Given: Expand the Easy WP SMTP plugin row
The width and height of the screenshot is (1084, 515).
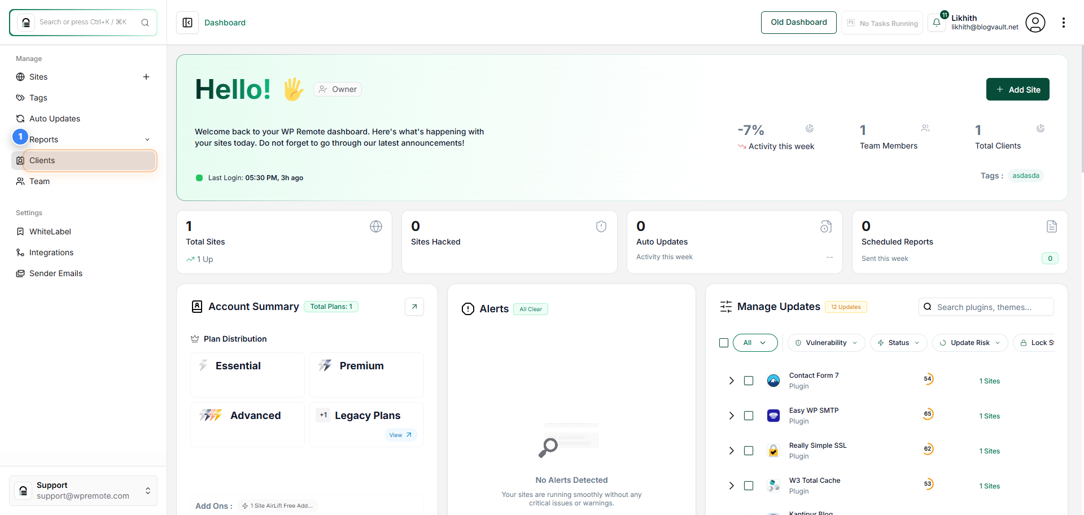Looking at the screenshot, I should pyautogui.click(x=731, y=416).
